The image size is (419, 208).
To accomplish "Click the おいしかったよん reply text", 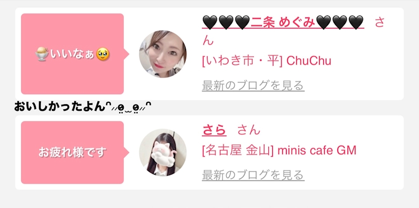I will tap(59, 107).
